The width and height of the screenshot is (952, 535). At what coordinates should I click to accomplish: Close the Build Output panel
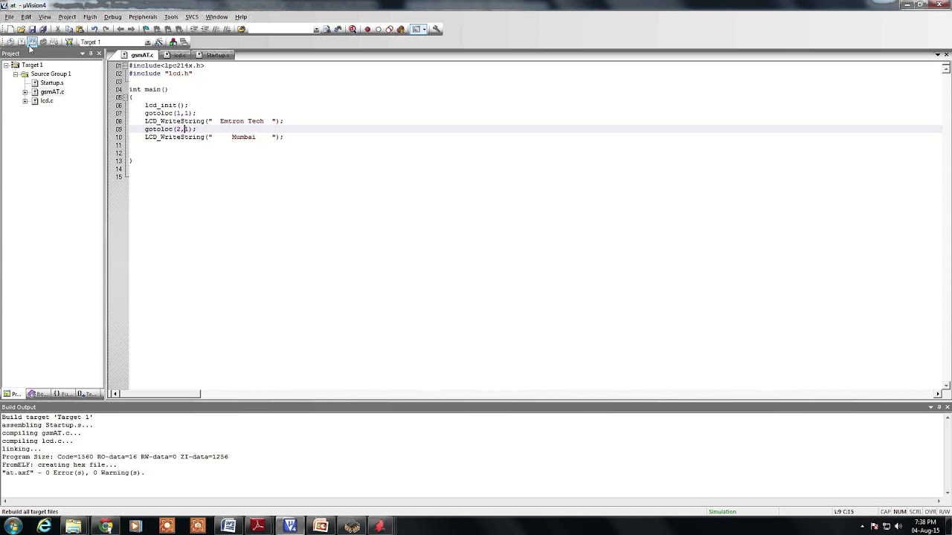click(947, 407)
